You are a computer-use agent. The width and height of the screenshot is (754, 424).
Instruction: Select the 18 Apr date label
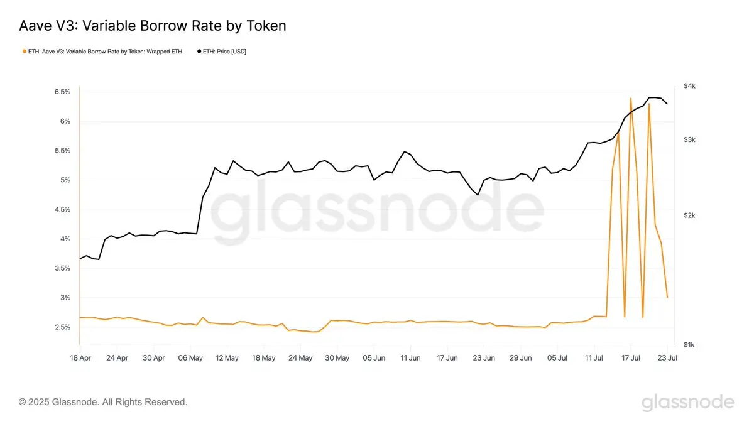80,358
